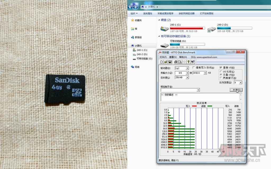Click write value 6045 in the 64.0 row
The height and width of the screenshot is (169, 271).
click(229, 129)
